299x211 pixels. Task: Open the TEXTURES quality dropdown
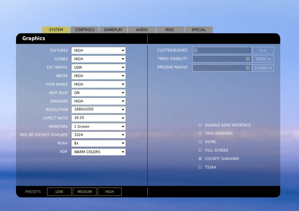pyautogui.click(x=98, y=50)
